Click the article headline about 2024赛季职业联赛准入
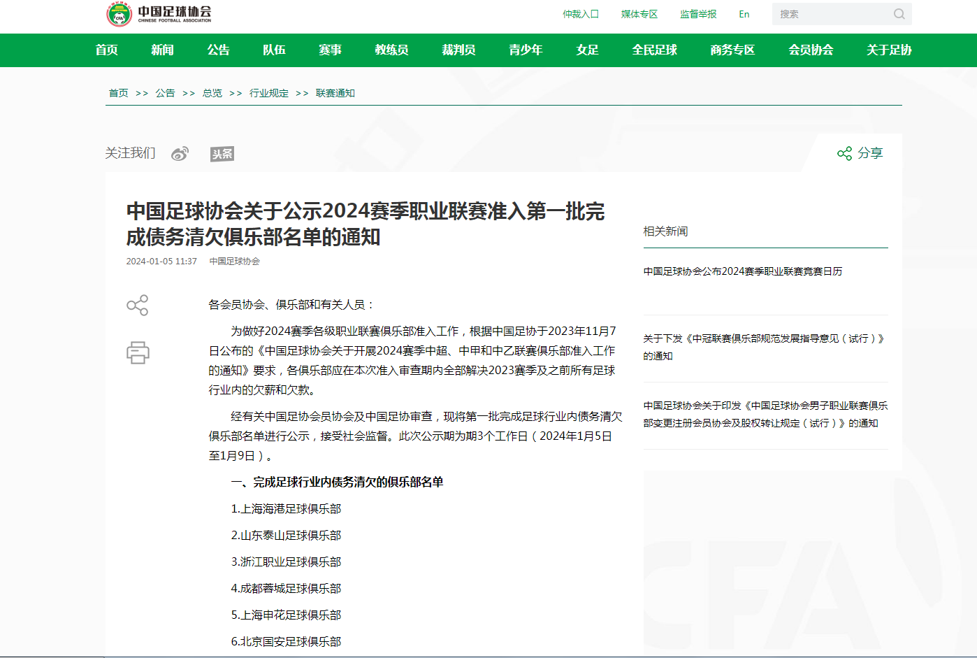 [x=366, y=224]
